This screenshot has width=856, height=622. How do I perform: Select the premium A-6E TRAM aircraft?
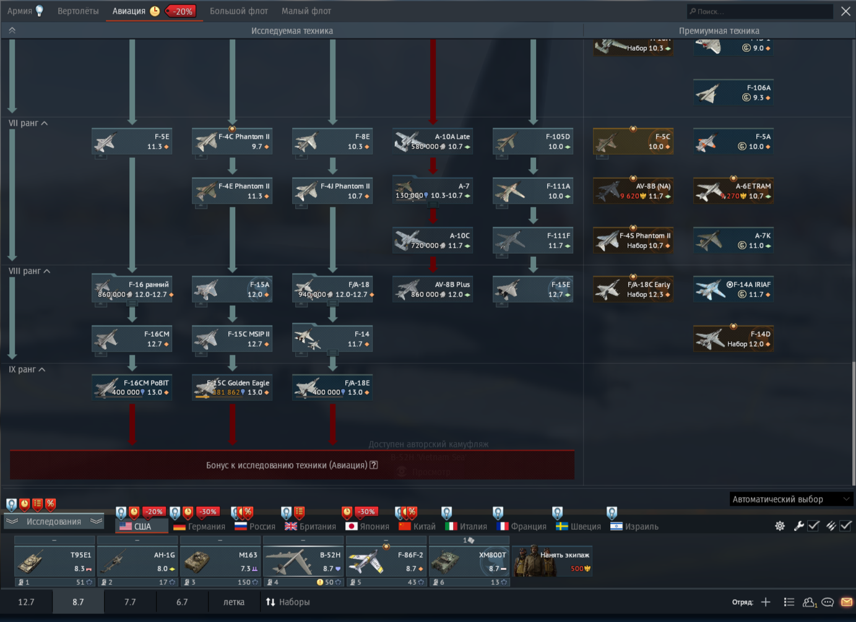(733, 191)
